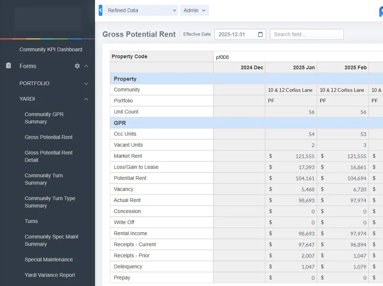Viewport: 383px width, 286px height.
Task: Open Community Spec Maint Summary
Action: (x=51, y=240)
